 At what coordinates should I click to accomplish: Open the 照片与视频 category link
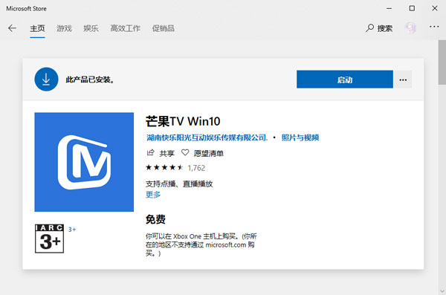point(300,137)
